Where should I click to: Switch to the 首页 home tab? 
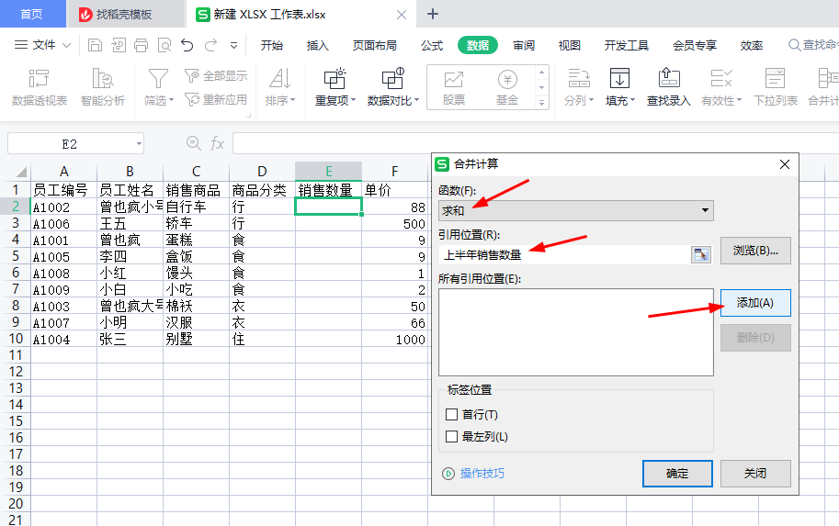click(x=31, y=14)
